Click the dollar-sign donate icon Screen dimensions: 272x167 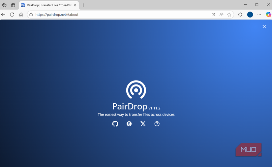[x=129, y=124]
